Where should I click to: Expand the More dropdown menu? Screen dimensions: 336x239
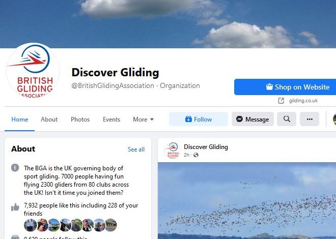pos(143,119)
